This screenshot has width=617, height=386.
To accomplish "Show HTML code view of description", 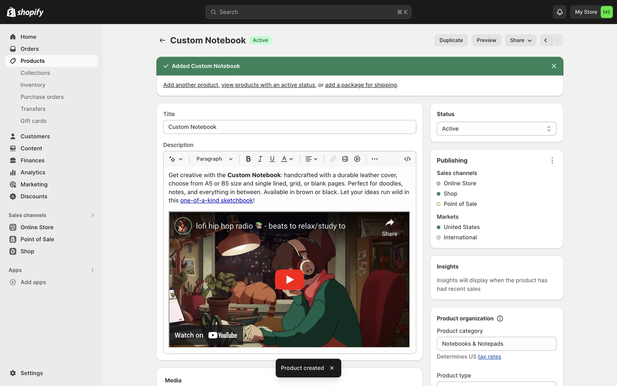I will click(407, 159).
